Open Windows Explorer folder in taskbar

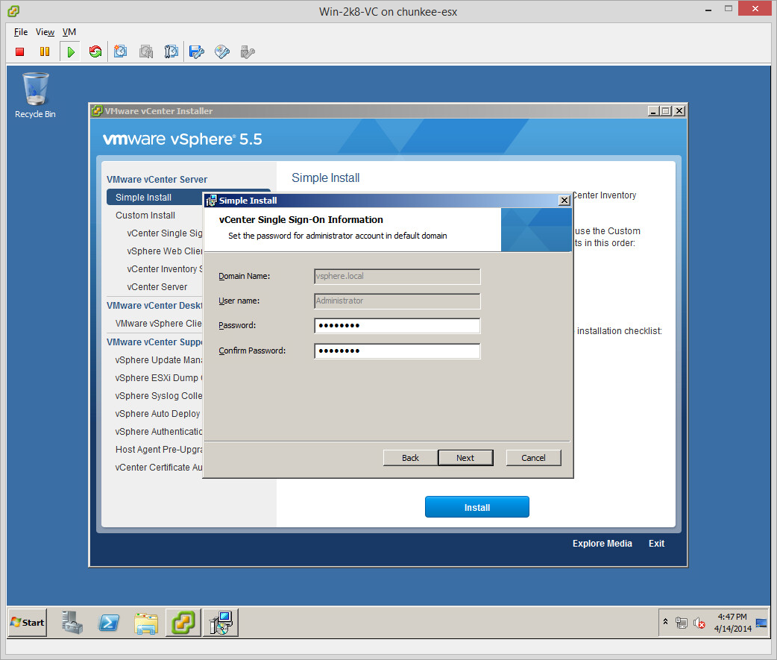pos(146,623)
